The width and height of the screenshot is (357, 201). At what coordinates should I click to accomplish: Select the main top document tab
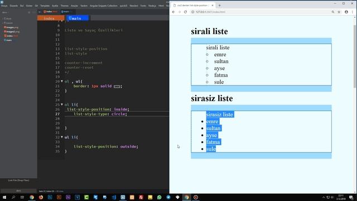pos(66,12)
